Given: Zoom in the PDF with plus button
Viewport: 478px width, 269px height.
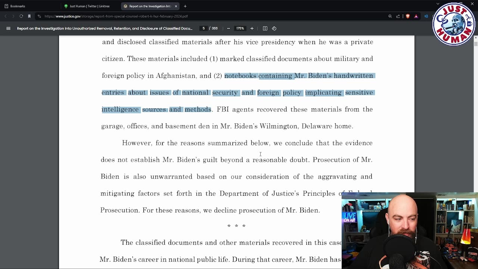Looking at the screenshot, I should [252, 28].
